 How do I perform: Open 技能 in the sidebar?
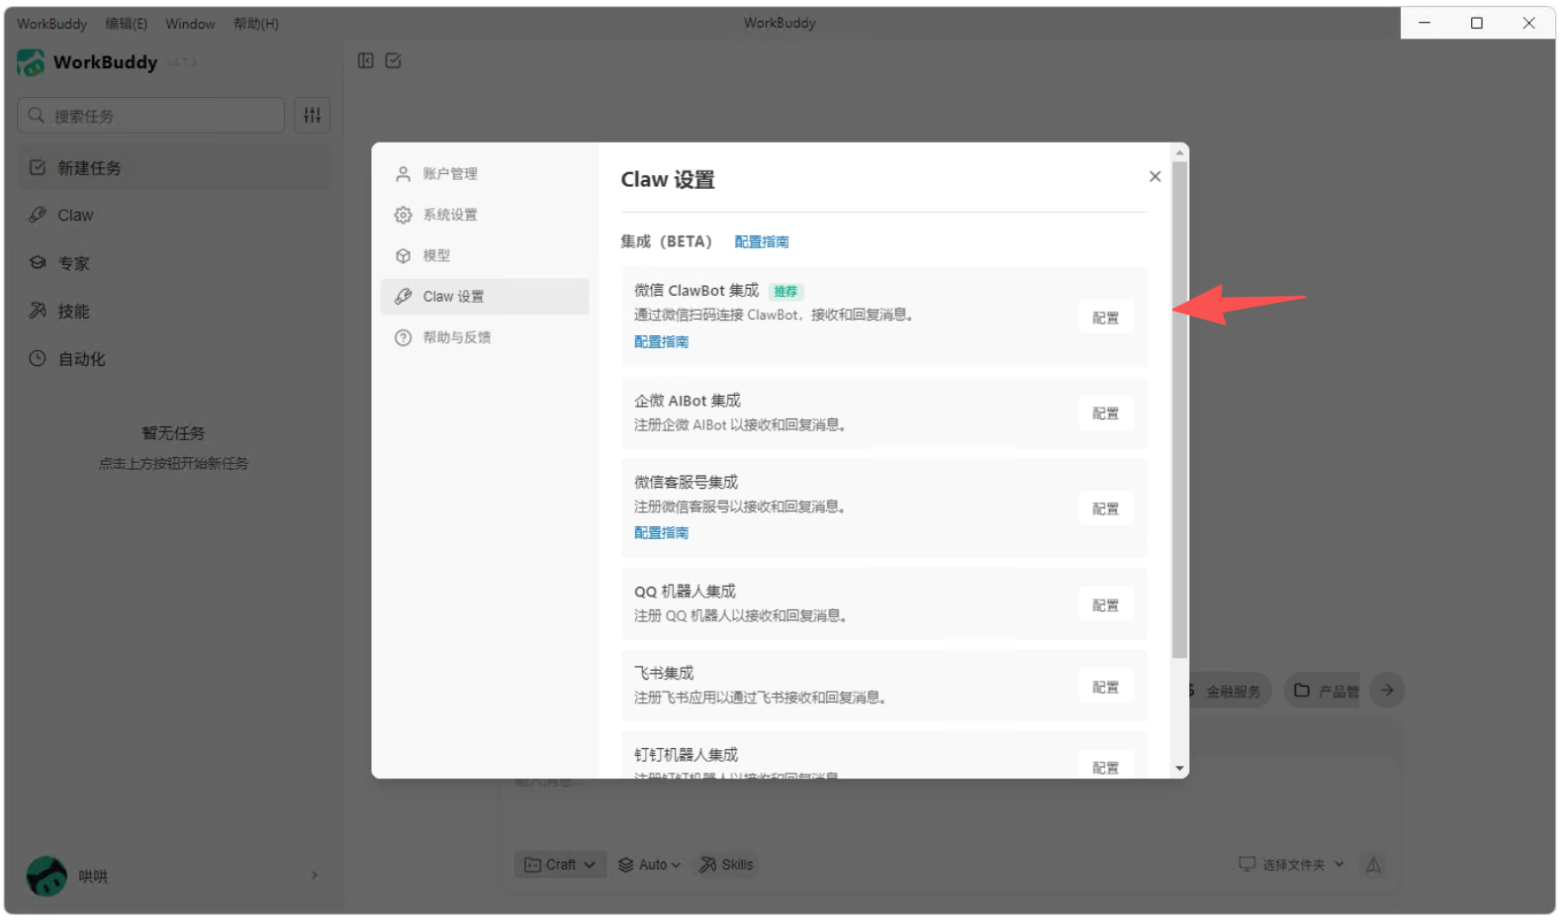pyautogui.click(x=175, y=311)
